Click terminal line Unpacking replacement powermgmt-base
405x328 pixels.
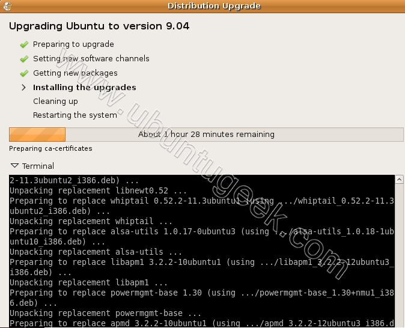(105, 313)
